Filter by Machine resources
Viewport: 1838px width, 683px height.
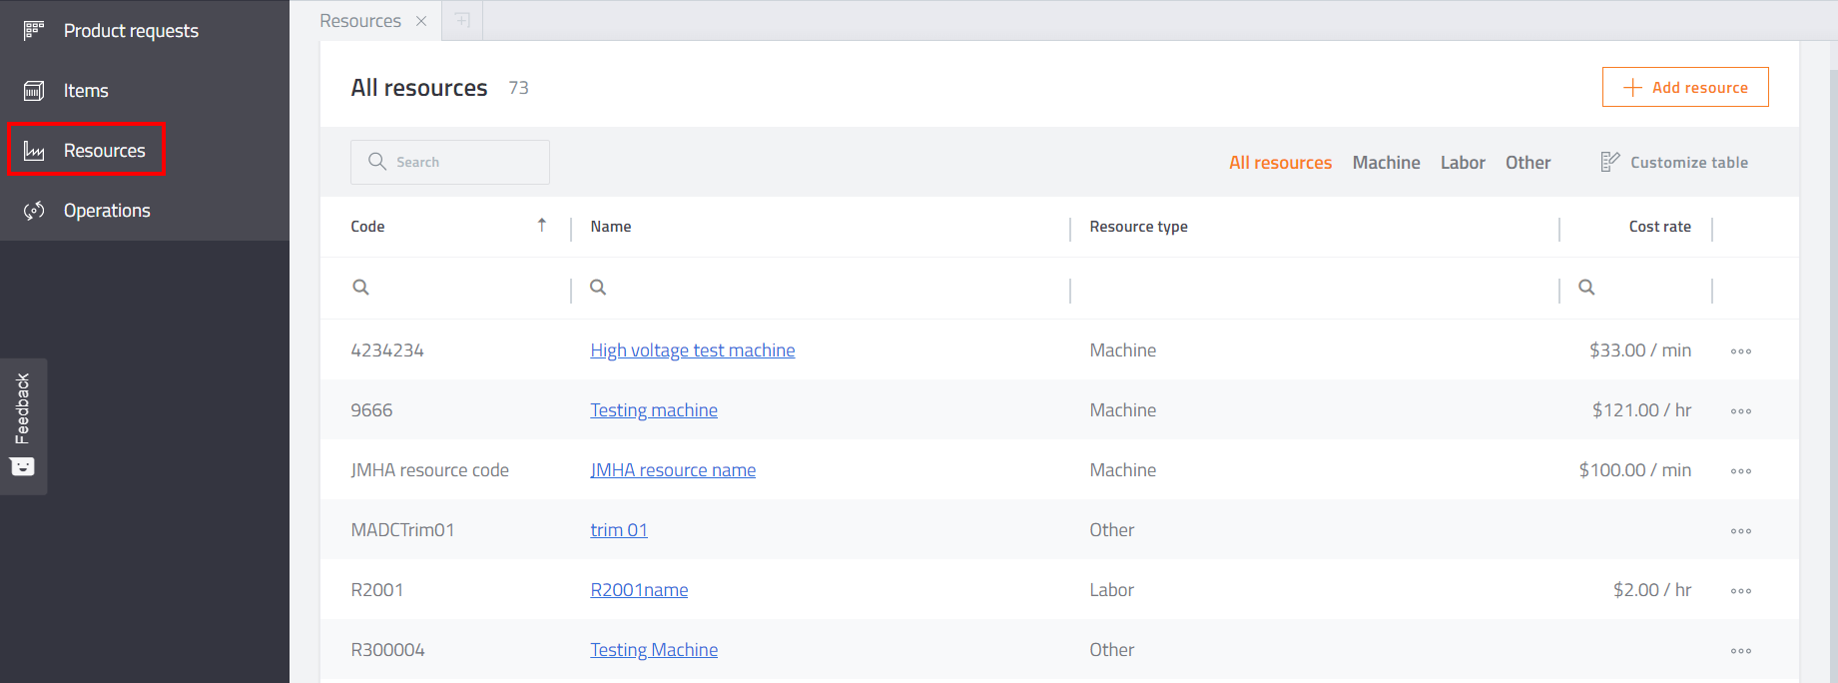[x=1386, y=163]
